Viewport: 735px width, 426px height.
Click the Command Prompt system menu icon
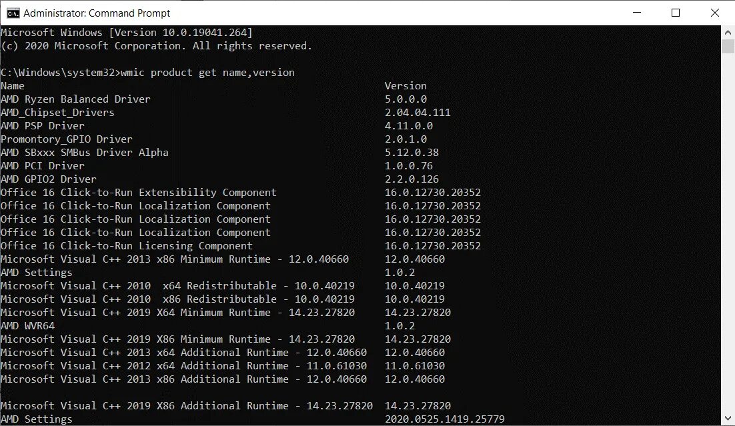click(x=13, y=13)
